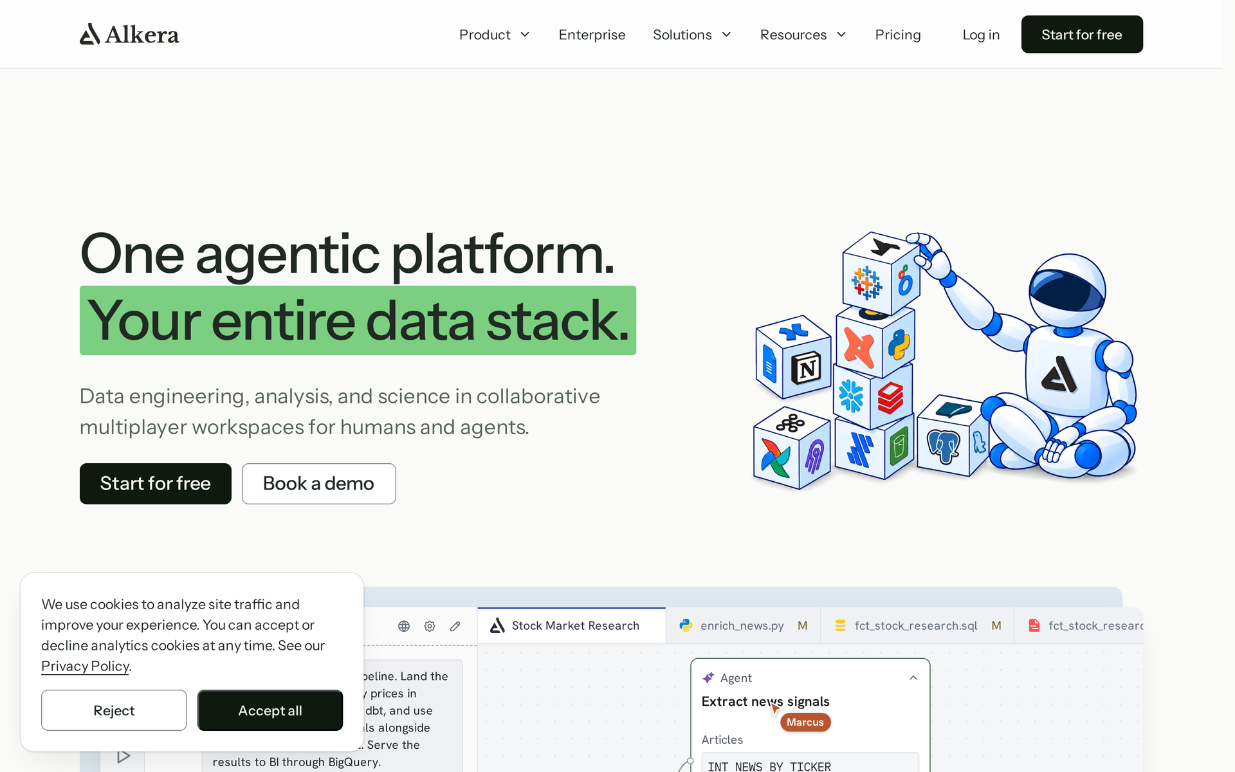Click the Snowflake logo cube
1235x772 pixels.
pyautogui.click(x=850, y=396)
